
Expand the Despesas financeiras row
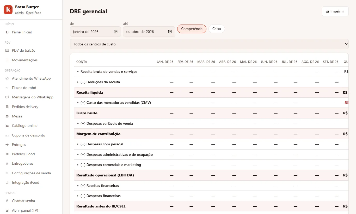pyautogui.click(x=78, y=196)
